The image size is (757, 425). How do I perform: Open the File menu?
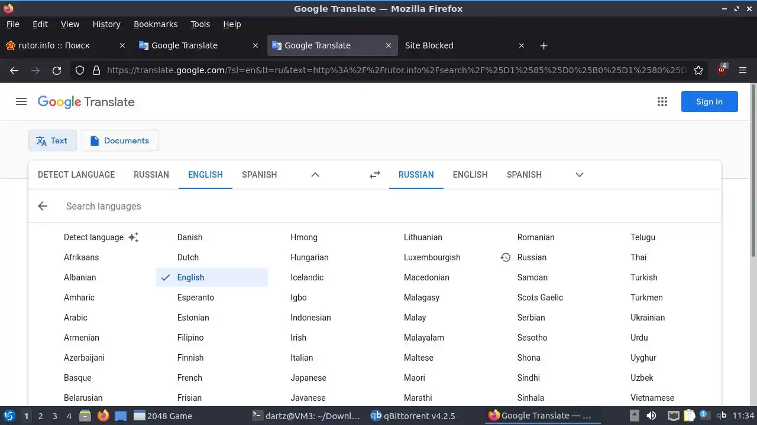tap(13, 24)
